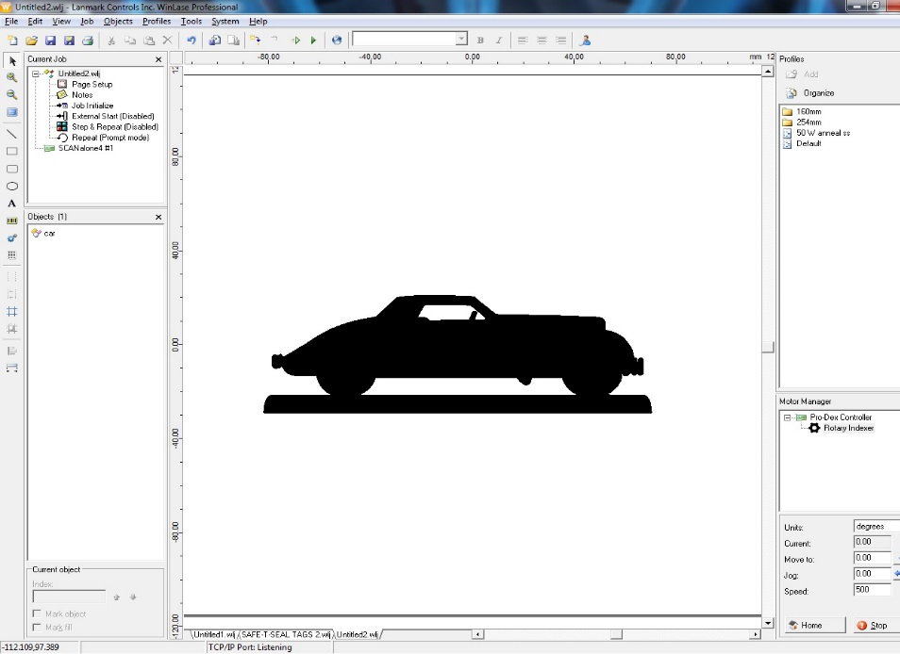Choose the rectangle drawing tool
The width and height of the screenshot is (900, 654).
coord(12,151)
